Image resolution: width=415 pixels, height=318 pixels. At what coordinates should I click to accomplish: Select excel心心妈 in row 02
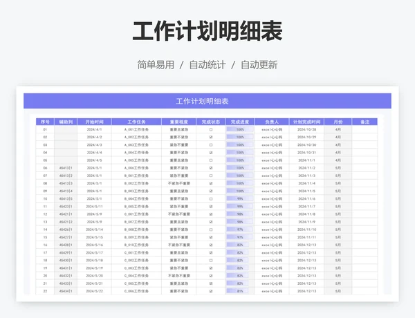point(272,138)
